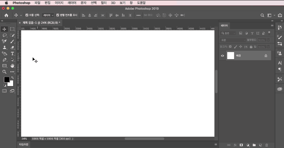
Task: Select the Rectangular Marquee tool
Action: pyautogui.click(x=12, y=29)
